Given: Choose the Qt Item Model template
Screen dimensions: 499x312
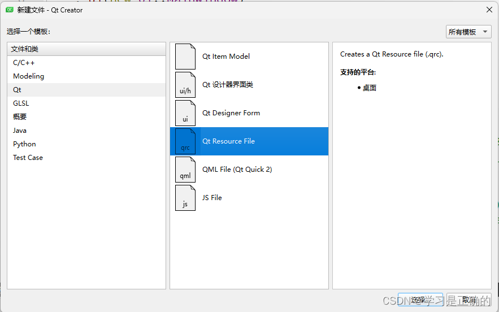Looking at the screenshot, I should (x=249, y=57).
